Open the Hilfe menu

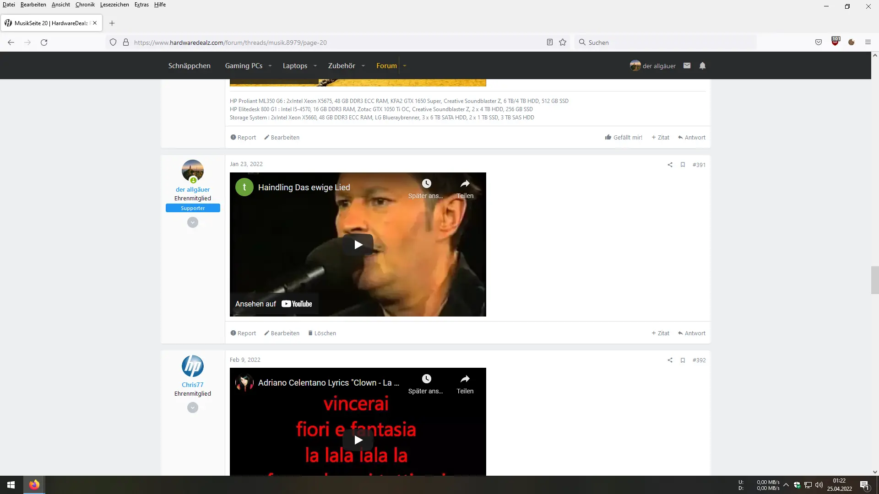click(160, 5)
